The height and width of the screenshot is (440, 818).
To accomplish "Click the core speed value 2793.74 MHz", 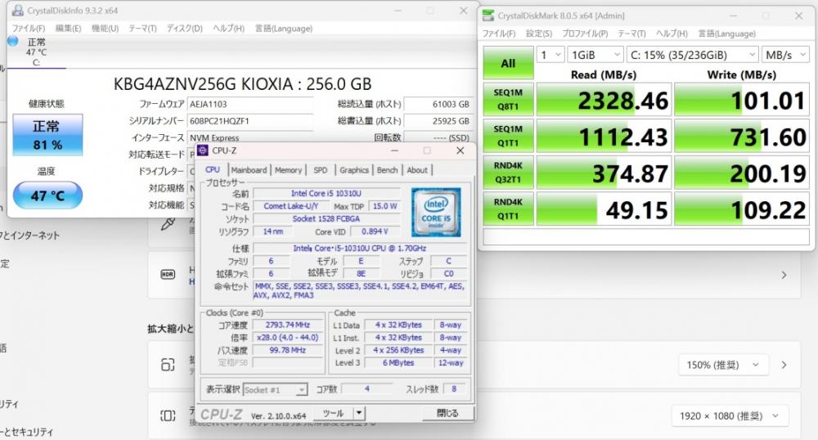I will click(x=287, y=325).
